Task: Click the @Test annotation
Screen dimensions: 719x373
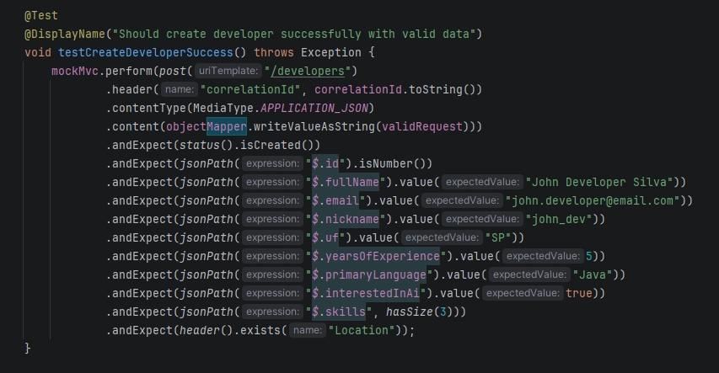Action: tap(40, 15)
